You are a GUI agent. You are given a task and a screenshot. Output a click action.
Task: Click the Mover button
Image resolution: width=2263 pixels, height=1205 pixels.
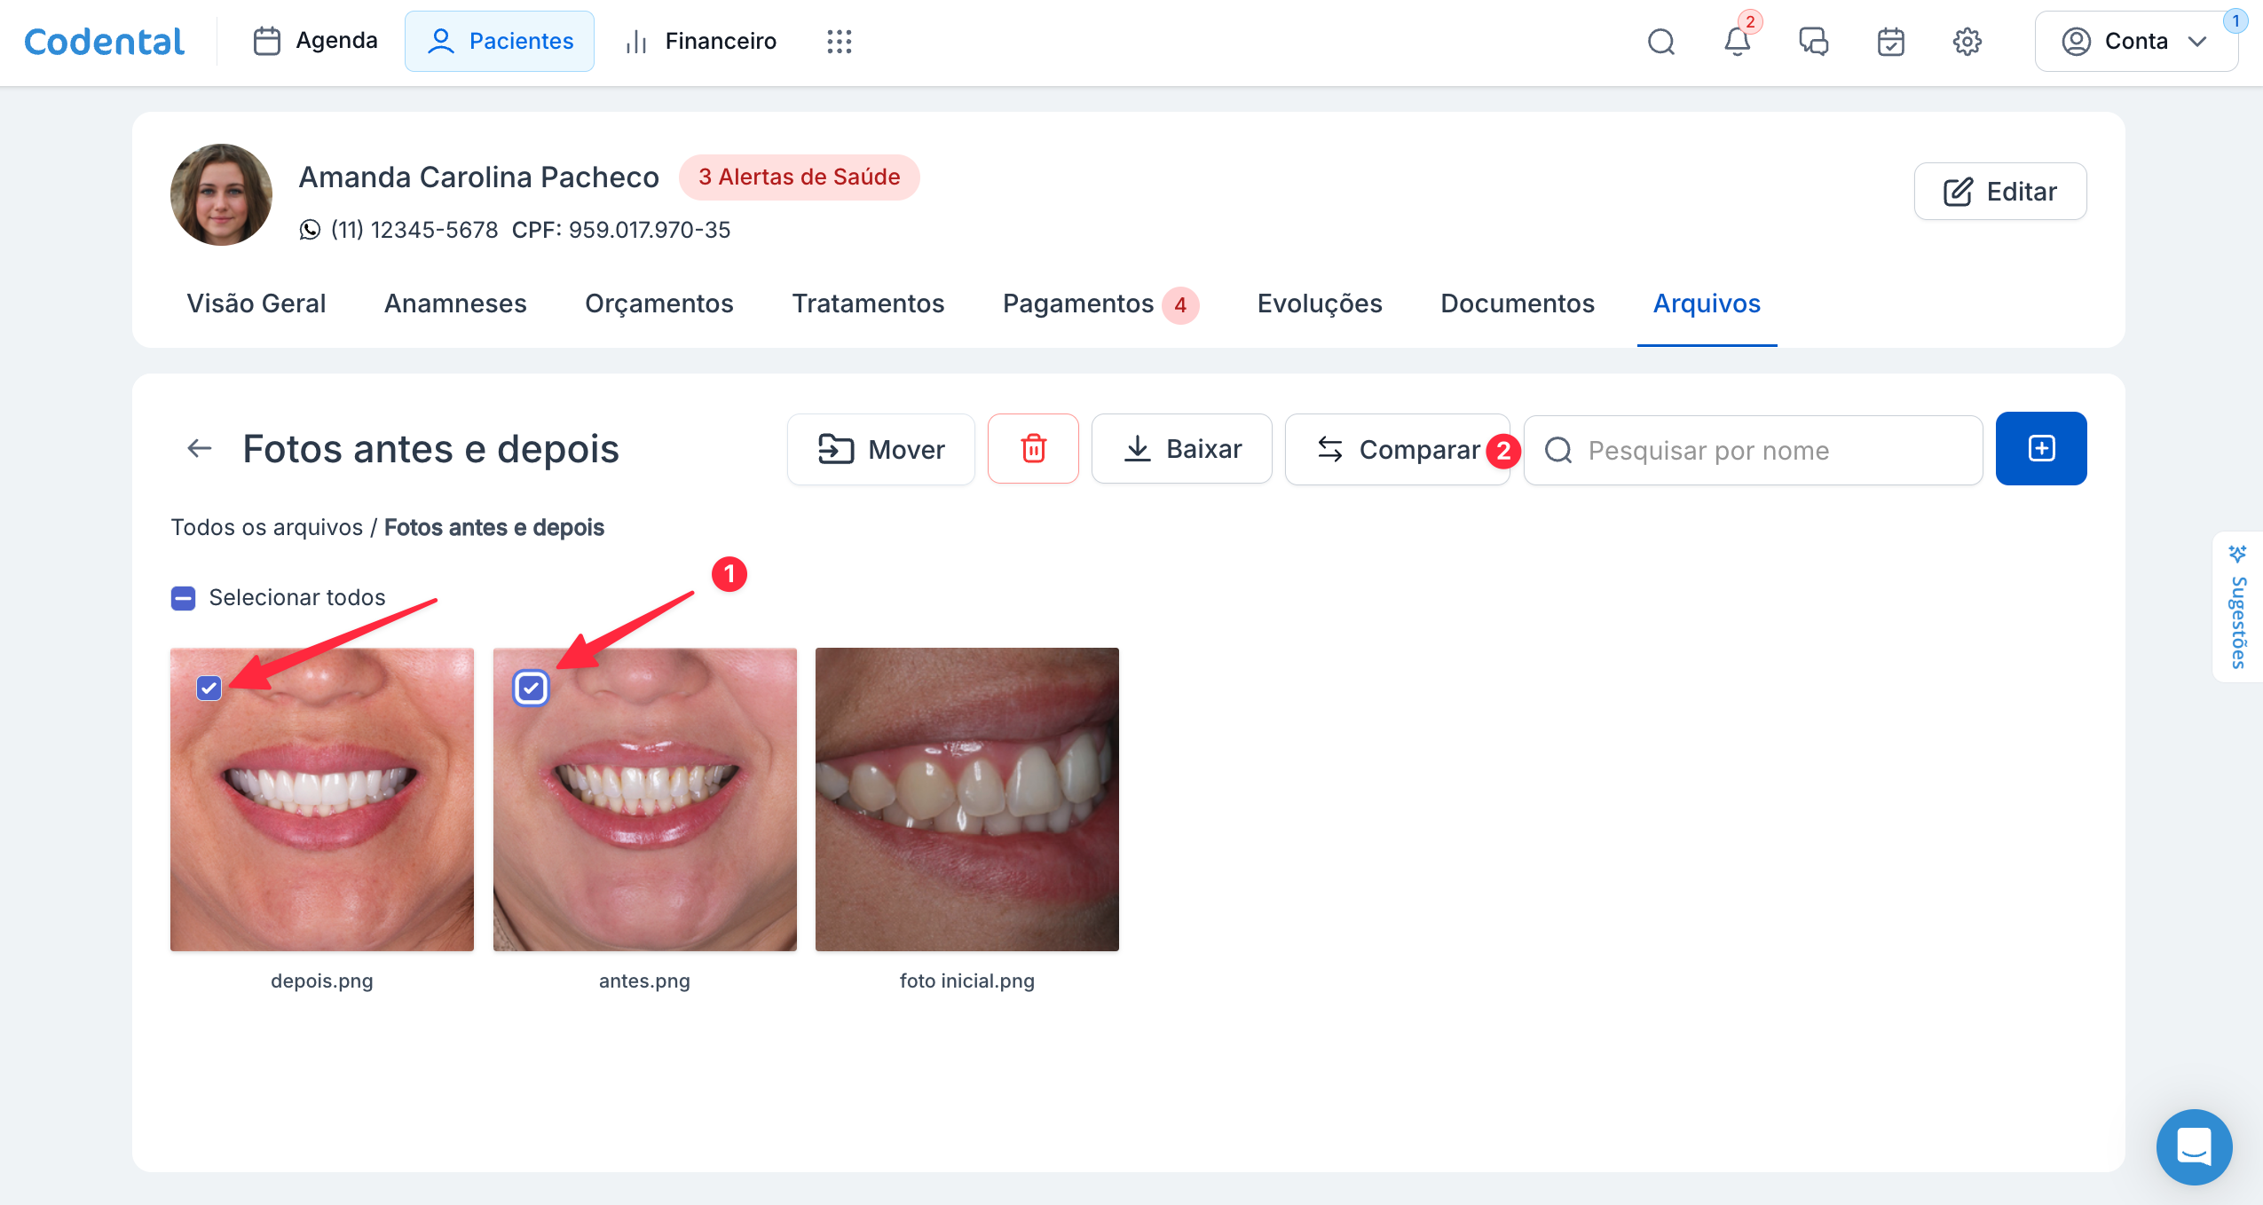click(x=881, y=449)
